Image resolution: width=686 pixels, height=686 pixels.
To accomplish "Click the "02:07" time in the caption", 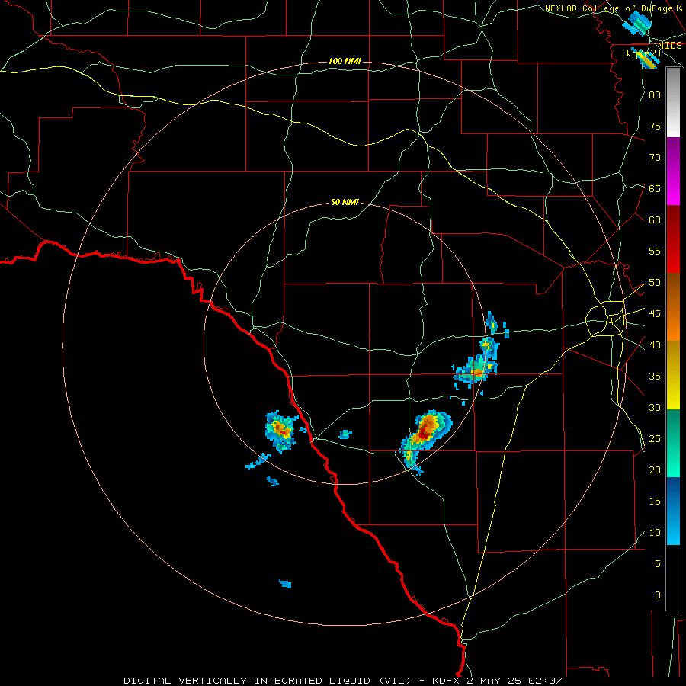I will [x=545, y=681].
